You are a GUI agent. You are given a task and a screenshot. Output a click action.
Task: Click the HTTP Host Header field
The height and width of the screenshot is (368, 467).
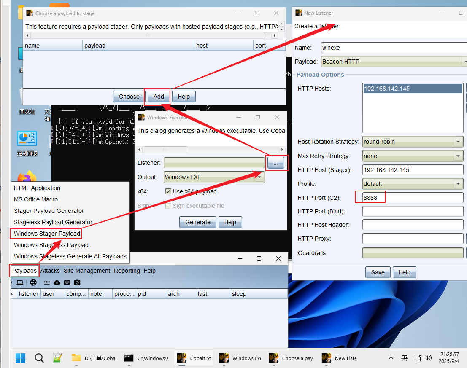pos(413,225)
